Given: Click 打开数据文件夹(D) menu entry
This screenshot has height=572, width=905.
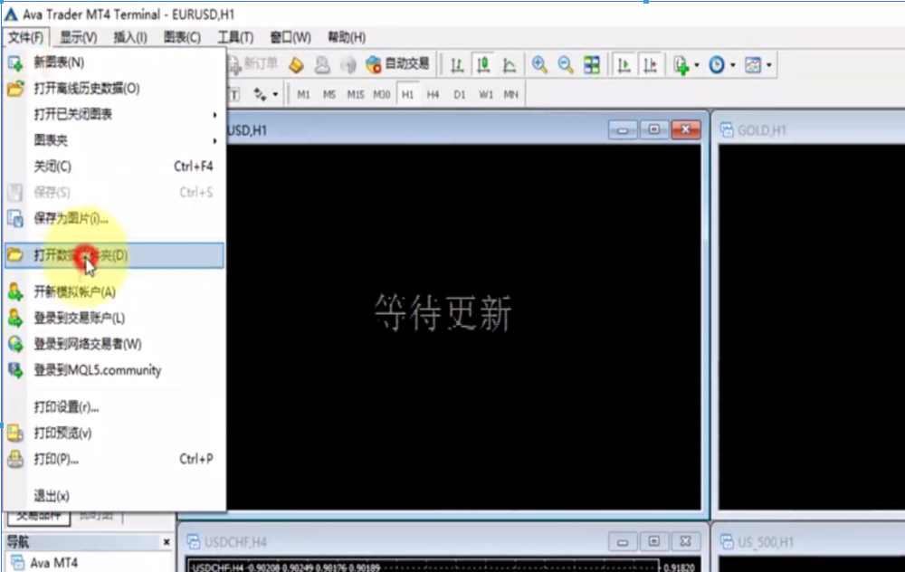Looking at the screenshot, I should pyautogui.click(x=114, y=255).
